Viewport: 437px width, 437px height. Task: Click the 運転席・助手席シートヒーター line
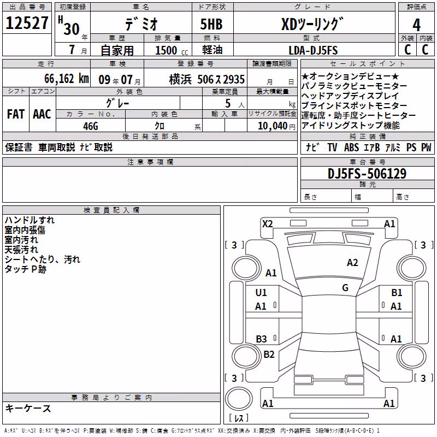tap(358, 115)
